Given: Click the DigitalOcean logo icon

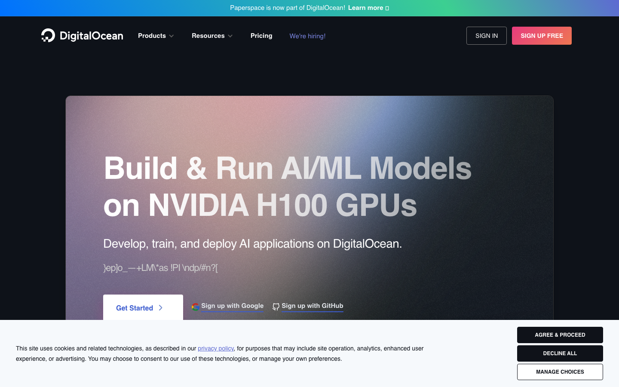Looking at the screenshot, I should click(48, 35).
